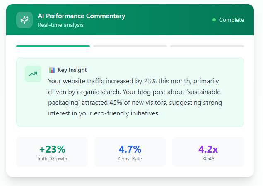Click the insight paragraph about website traffic
263x186 pixels.
tap(135, 97)
